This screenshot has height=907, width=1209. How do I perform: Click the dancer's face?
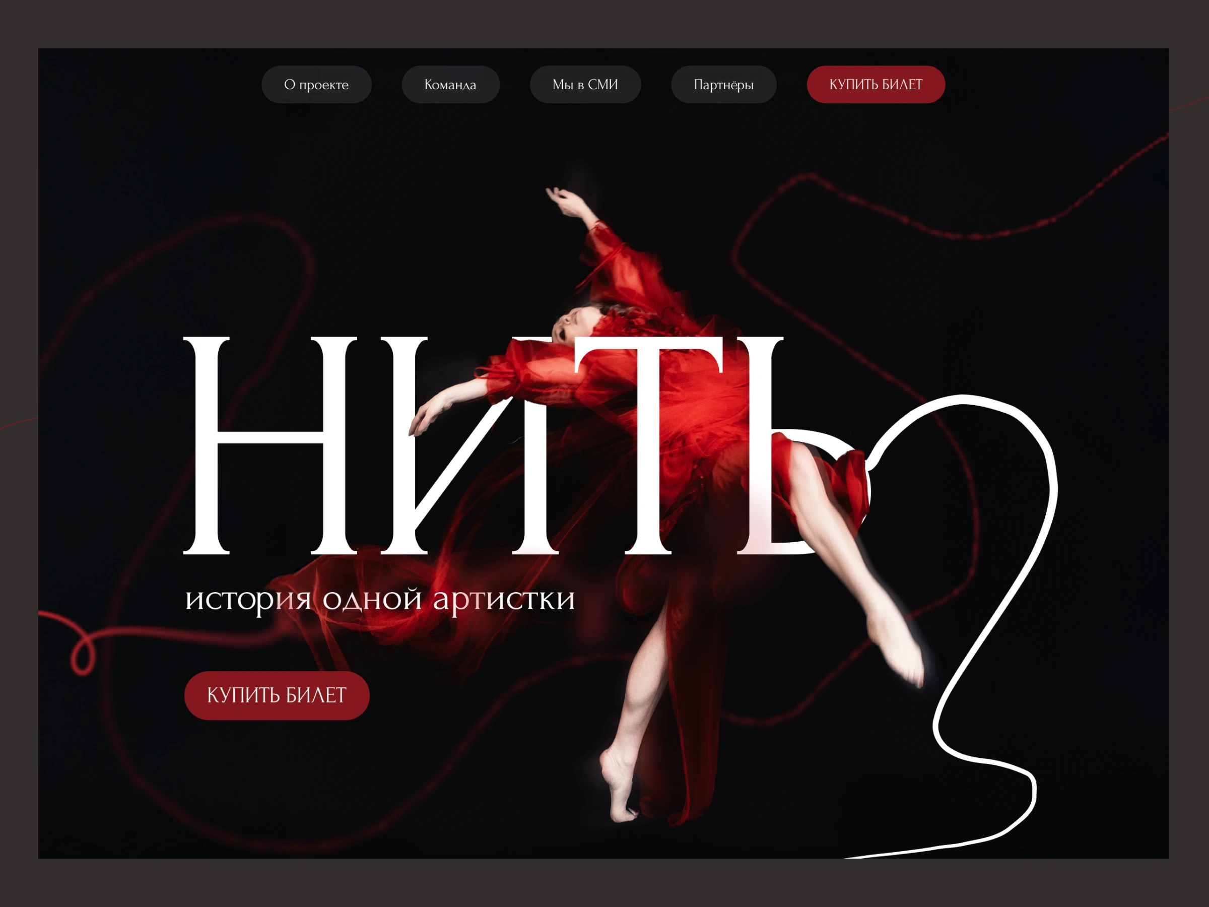(571, 324)
